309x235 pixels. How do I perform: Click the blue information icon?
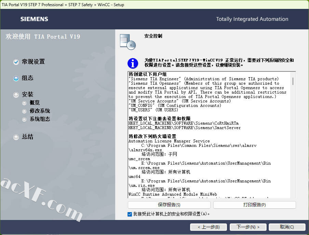(133, 63)
